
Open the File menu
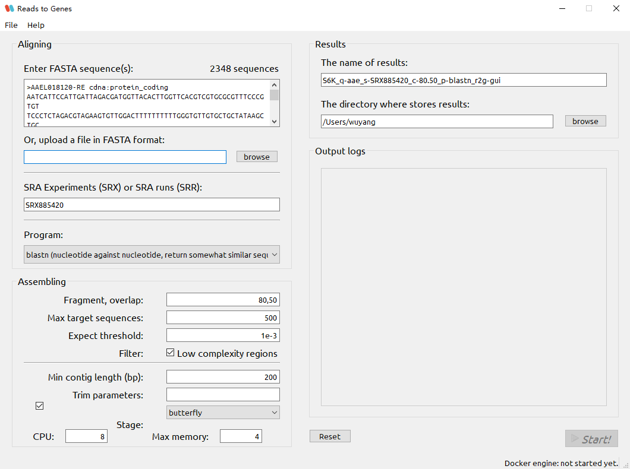(11, 25)
